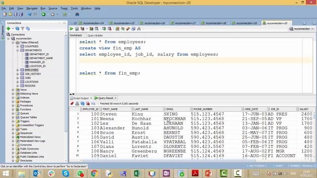Expand the LOCATIONS table node
Screen dimensions: 317x178
coord(18,82)
